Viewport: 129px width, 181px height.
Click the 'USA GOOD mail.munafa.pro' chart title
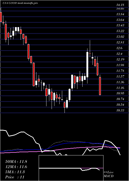pyautogui.click(x=20, y=3)
